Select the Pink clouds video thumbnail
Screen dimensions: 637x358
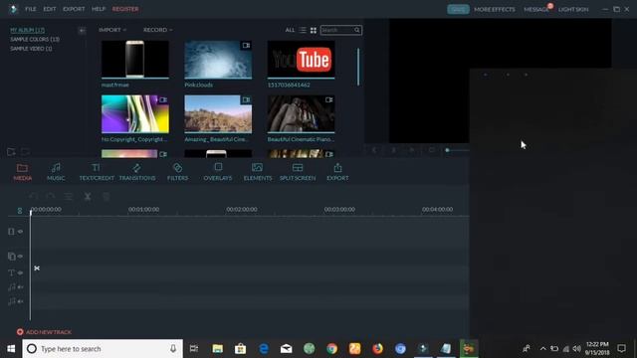tap(218, 60)
